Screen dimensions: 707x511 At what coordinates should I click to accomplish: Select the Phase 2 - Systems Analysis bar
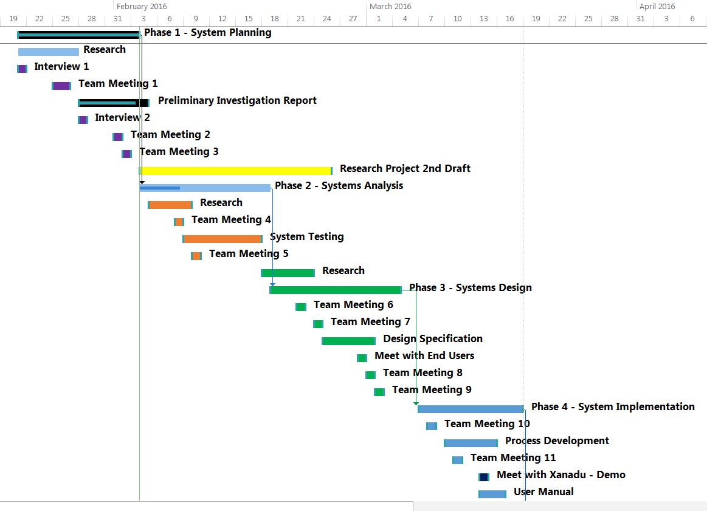[205, 188]
